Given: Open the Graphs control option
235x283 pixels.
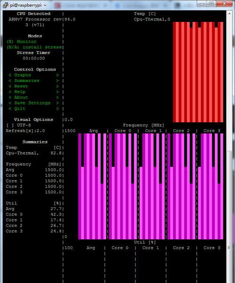Looking at the screenshot, I should pyautogui.click(x=34, y=75).
